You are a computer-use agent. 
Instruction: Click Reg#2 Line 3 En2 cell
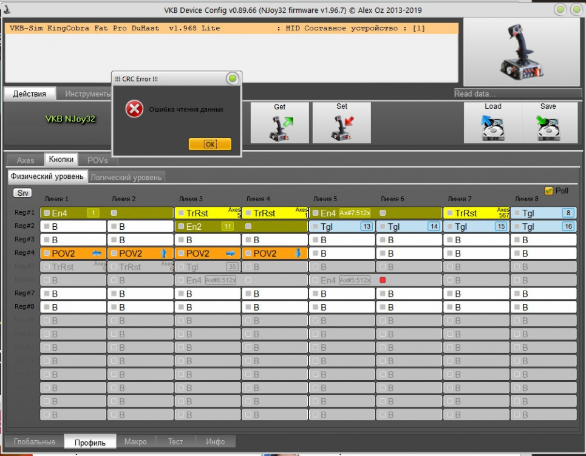click(x=208, y=226)
